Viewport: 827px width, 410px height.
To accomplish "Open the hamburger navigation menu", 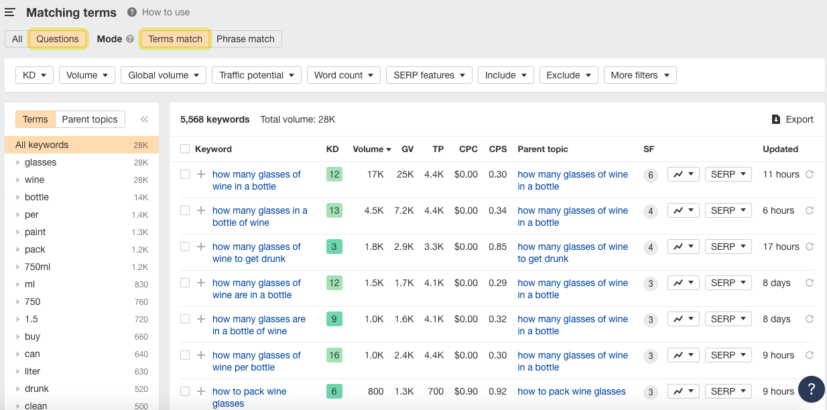I will (x=10, y=11).
